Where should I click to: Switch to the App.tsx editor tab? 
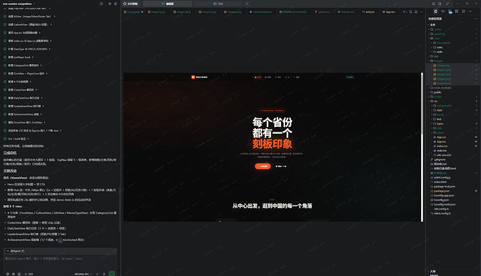coord(389,12)
